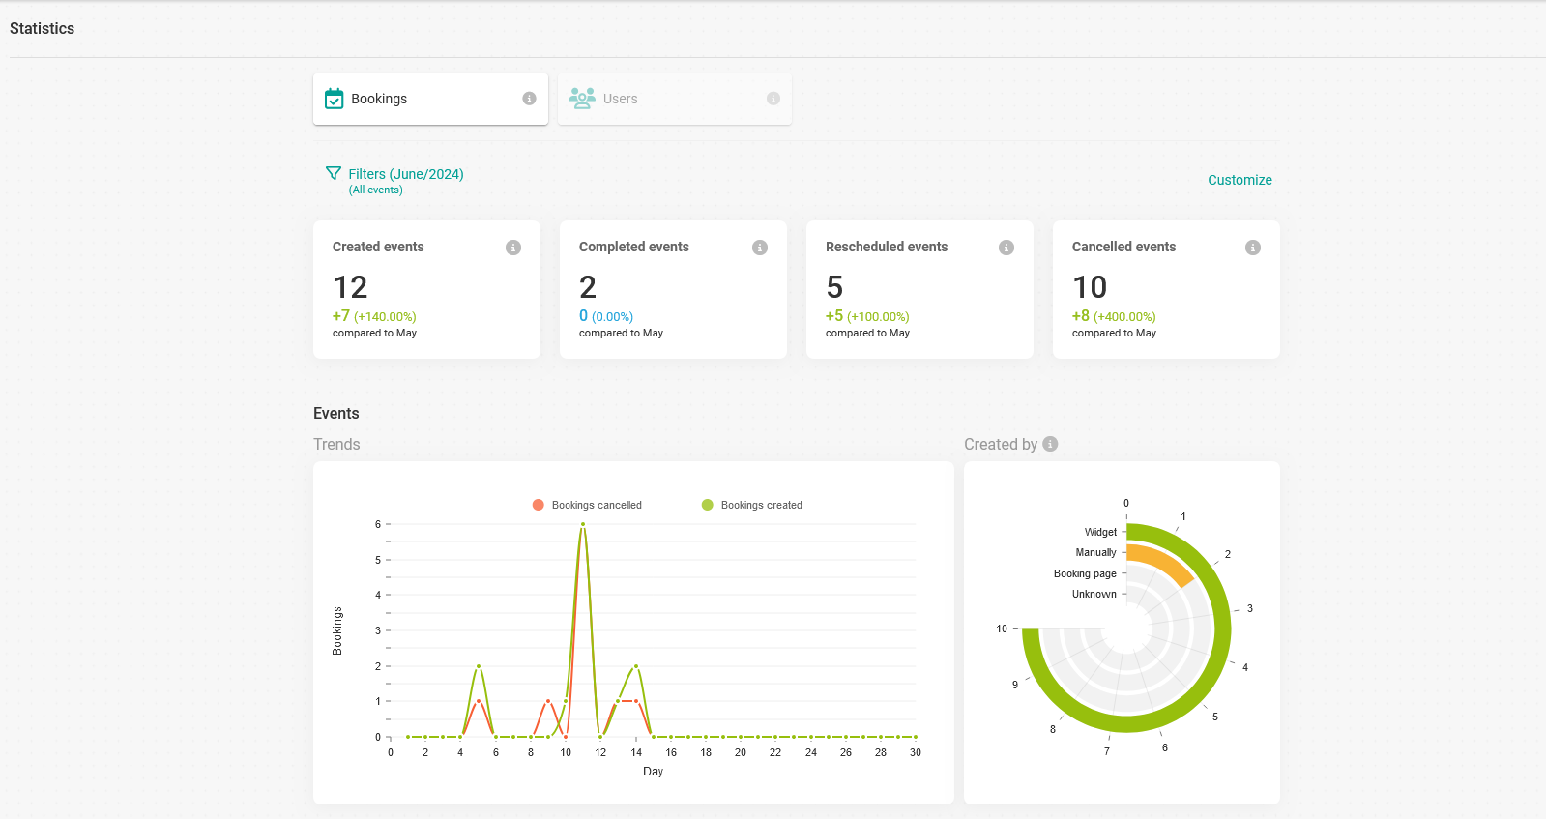Click the green Bookings created legend dot

tap(708, 505)
